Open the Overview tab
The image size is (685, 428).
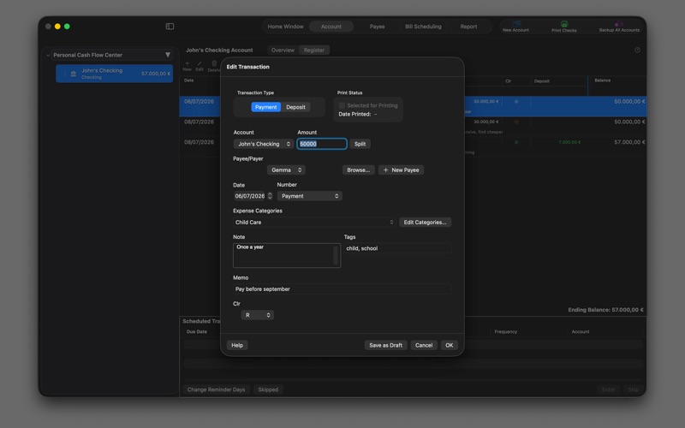pos(283,51)
